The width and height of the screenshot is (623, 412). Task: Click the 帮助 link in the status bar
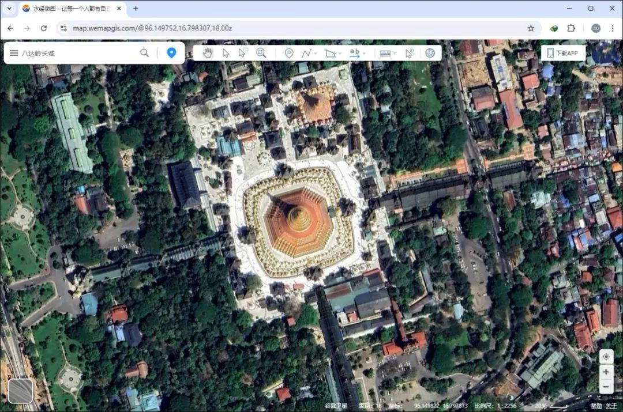coord(595,406)
